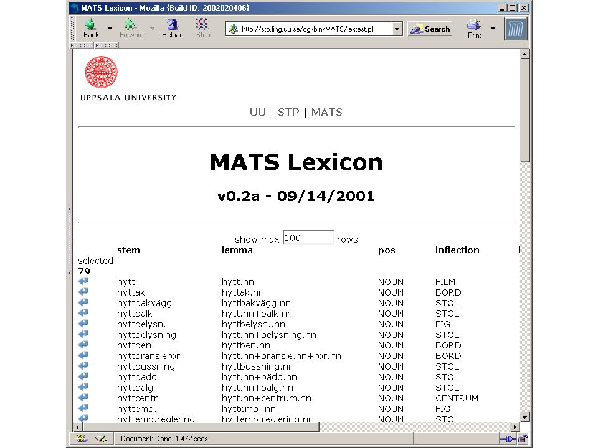Click the horizontal scrollbar left arrow

[x=77, y=427]
